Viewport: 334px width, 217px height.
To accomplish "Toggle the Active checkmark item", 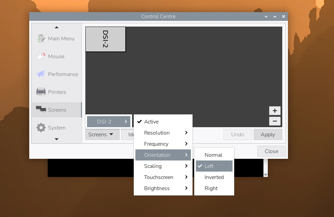I will tap(163, 122).
